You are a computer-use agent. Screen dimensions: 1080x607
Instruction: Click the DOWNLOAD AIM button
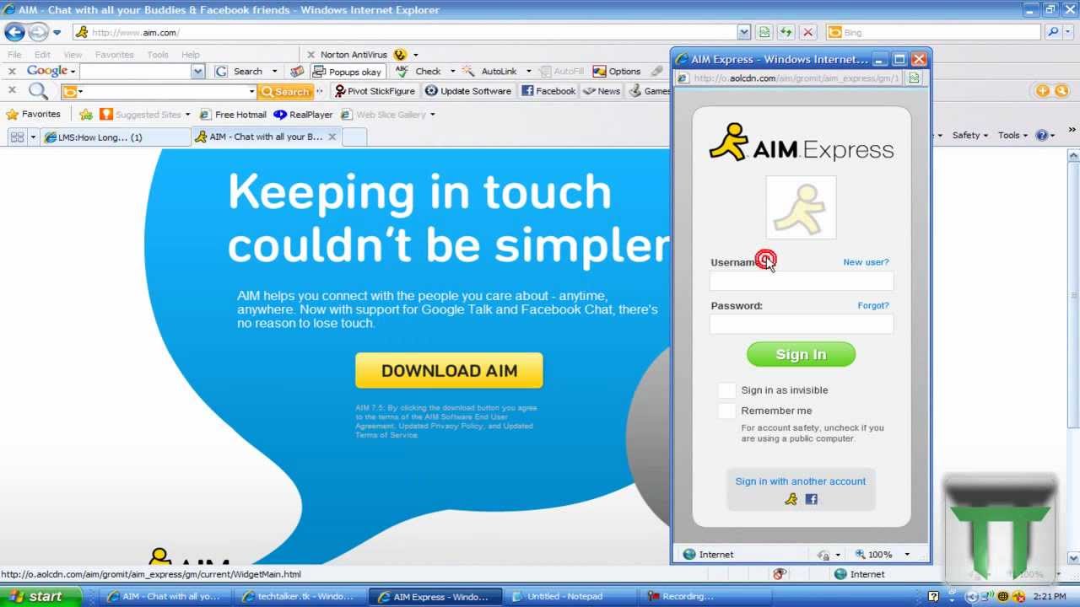click(449, 370)
